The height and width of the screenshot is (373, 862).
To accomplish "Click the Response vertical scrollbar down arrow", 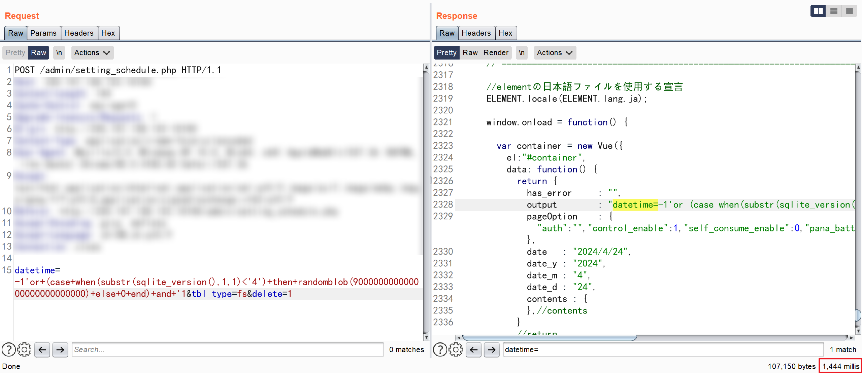I will tap(858, 331).
